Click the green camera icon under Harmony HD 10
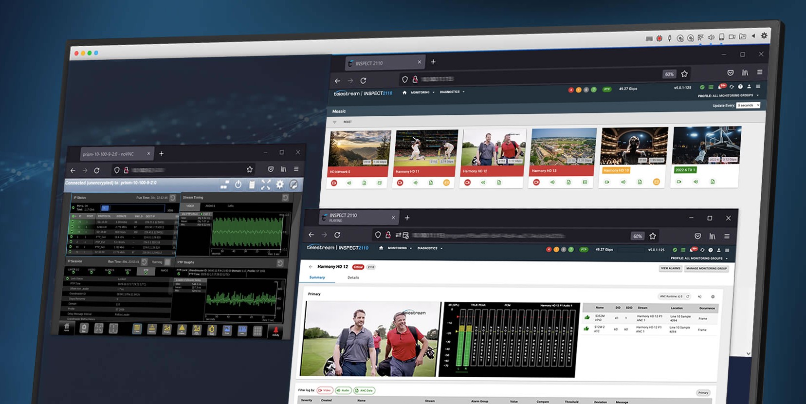This screenshot has width=806, height=404. [x=607, y=182]
